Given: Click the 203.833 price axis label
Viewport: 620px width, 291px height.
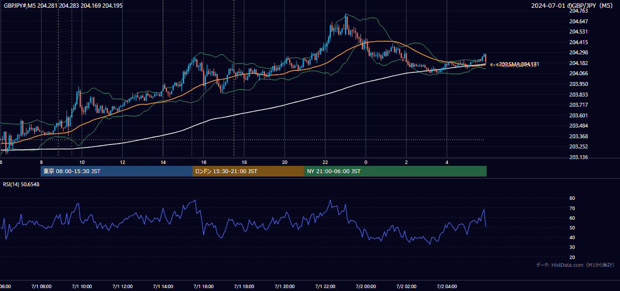Looking at the screenshot, I should click(x=578, y=95).
